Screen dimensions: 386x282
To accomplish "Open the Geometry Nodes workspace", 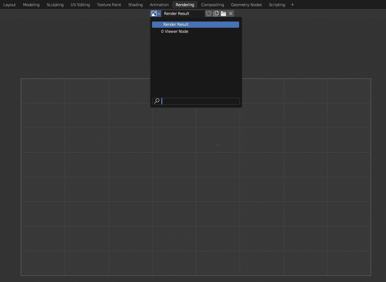I will pyautogui.click(x=246, y=4).
